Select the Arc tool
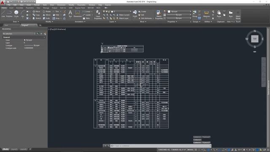The image size is (270, 152). pyautogui.click(x=22, y=14)
